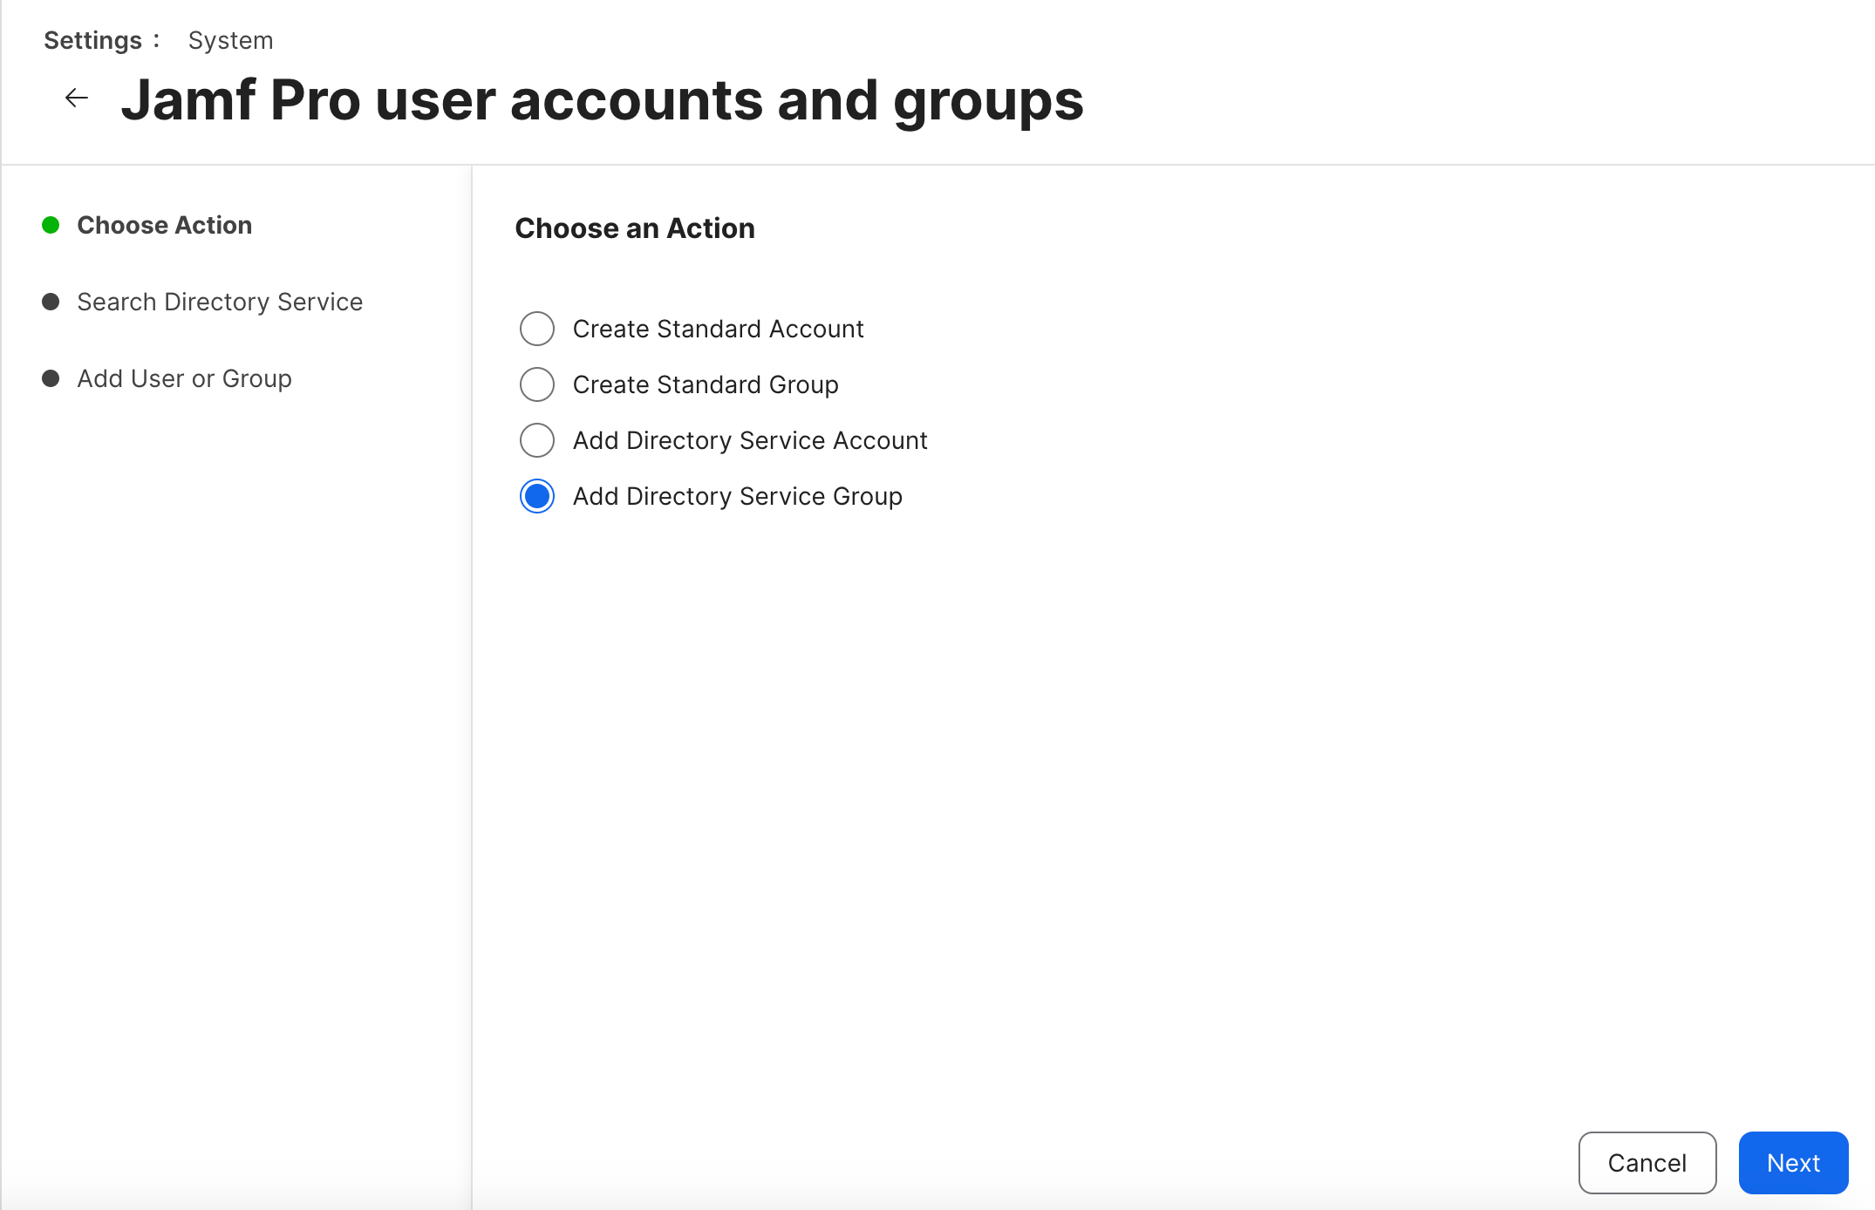This screenshot has width=1875, height=1210.
Task: Select Create Standard Account radio button
Action: [x=537, y=329]
